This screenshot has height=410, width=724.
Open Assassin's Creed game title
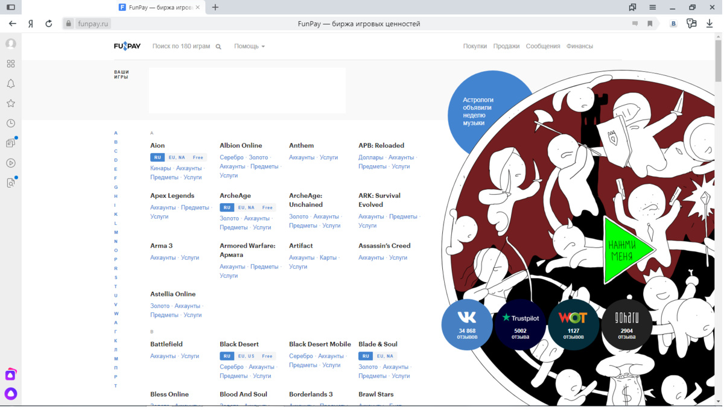click(384, 245)
